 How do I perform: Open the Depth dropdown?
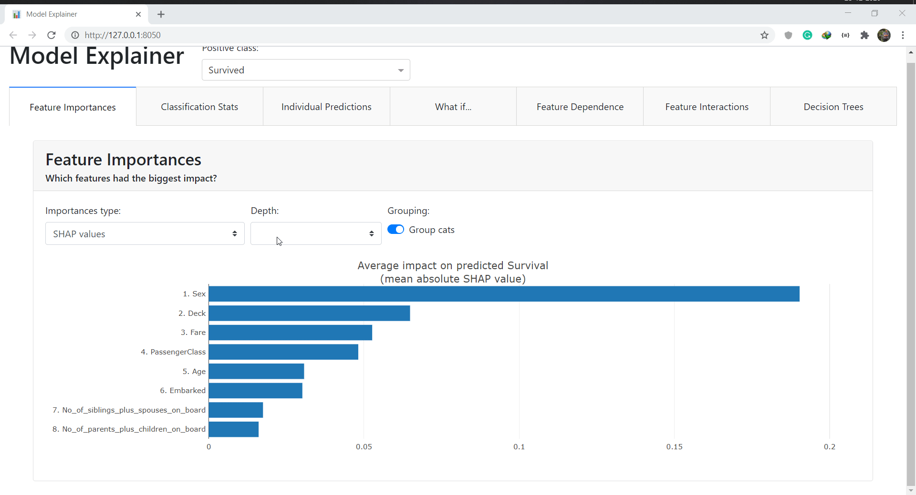(315, 233)
